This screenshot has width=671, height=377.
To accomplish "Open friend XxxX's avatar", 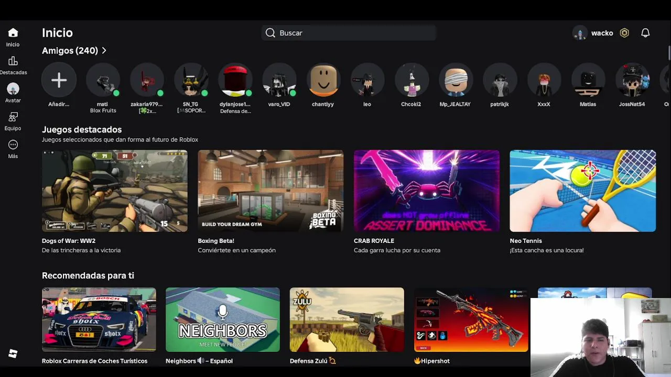I will click(x=544, y=80).
